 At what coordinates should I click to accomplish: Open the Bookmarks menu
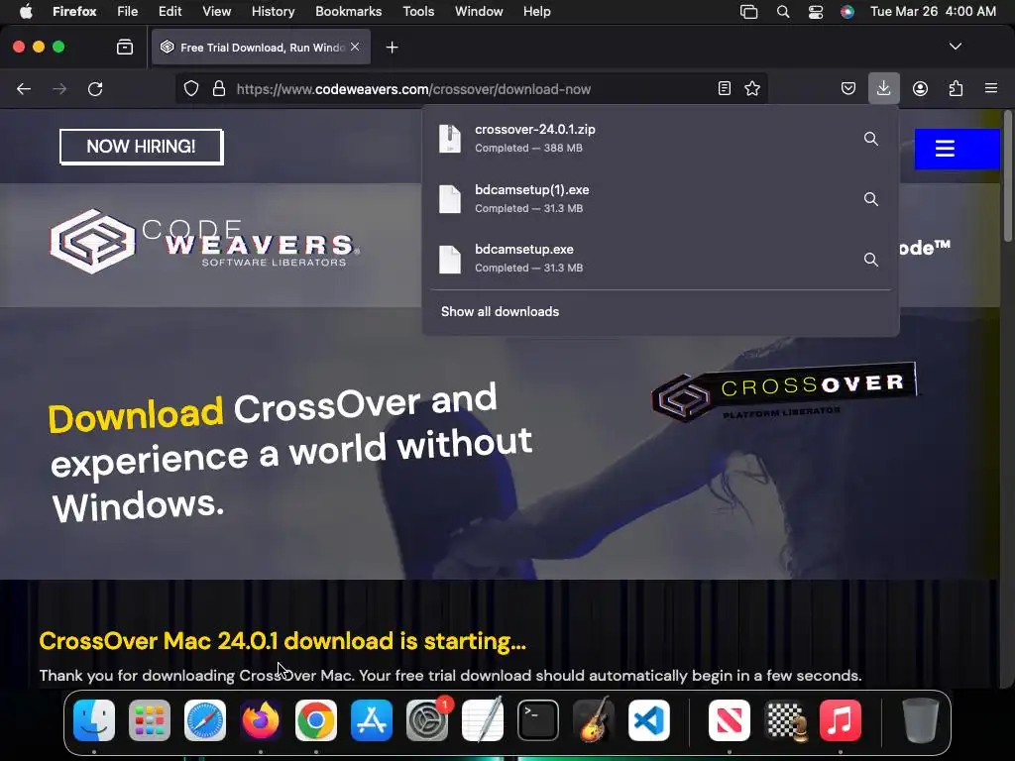(x=348, y=12)
